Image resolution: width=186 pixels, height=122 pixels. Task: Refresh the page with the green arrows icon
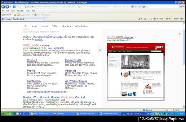coord(135,7)
